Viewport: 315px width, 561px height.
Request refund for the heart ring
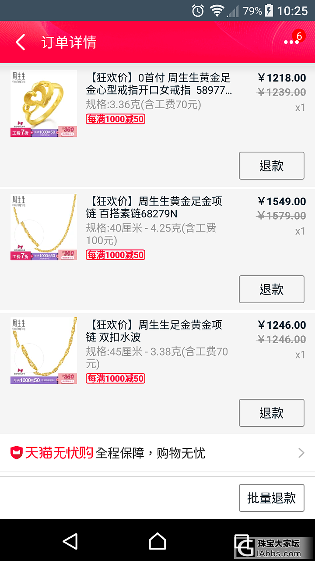(x=271, y=166)
